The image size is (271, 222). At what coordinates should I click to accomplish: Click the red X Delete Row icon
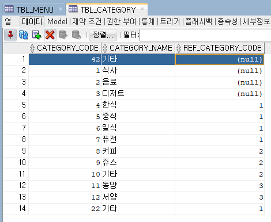pyautogui.click(x=50, y=35)
